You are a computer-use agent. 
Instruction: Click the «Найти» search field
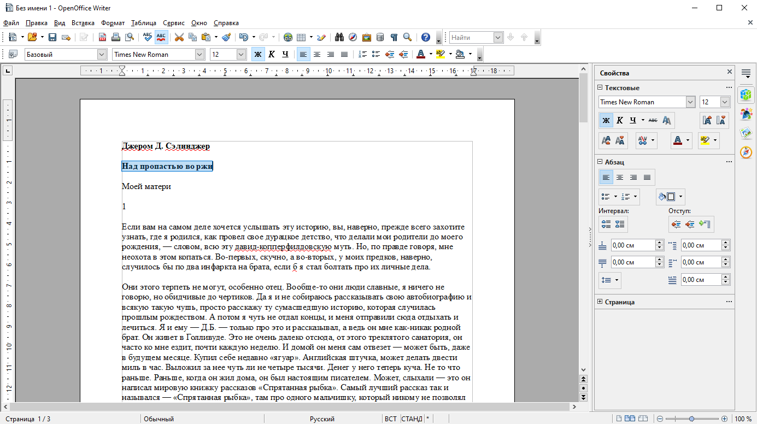coord(471,37)
